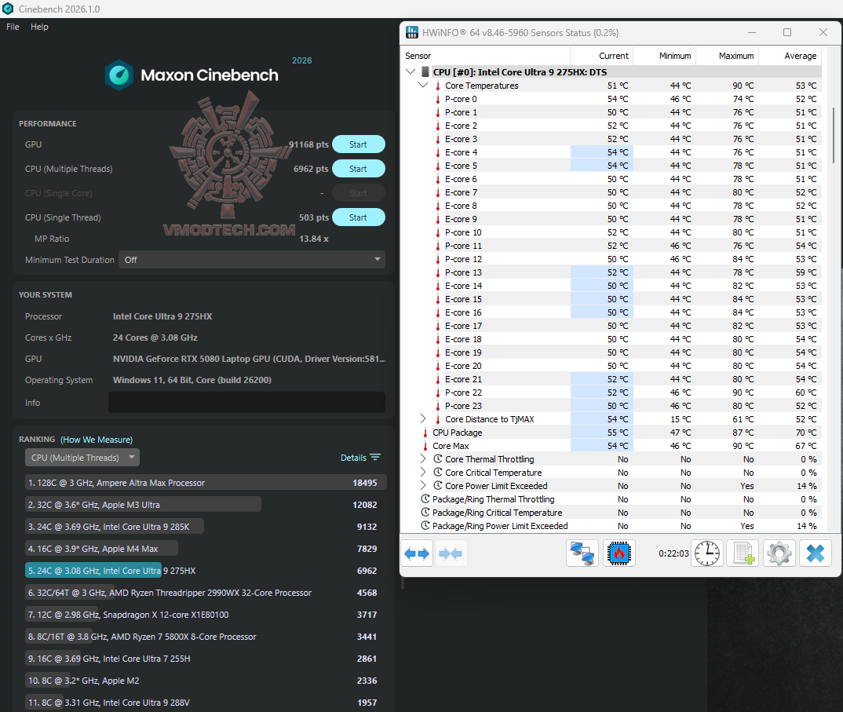
Task: Select the P-core 22 sensor row
Action: click(x=611, y=393)
